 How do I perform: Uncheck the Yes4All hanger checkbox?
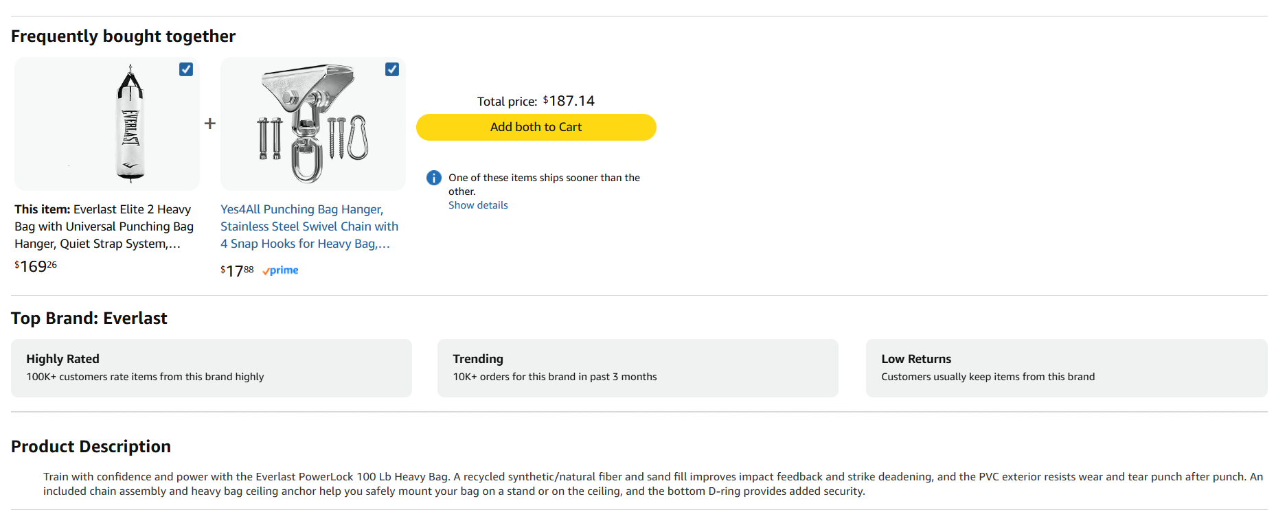pos(392,69)
